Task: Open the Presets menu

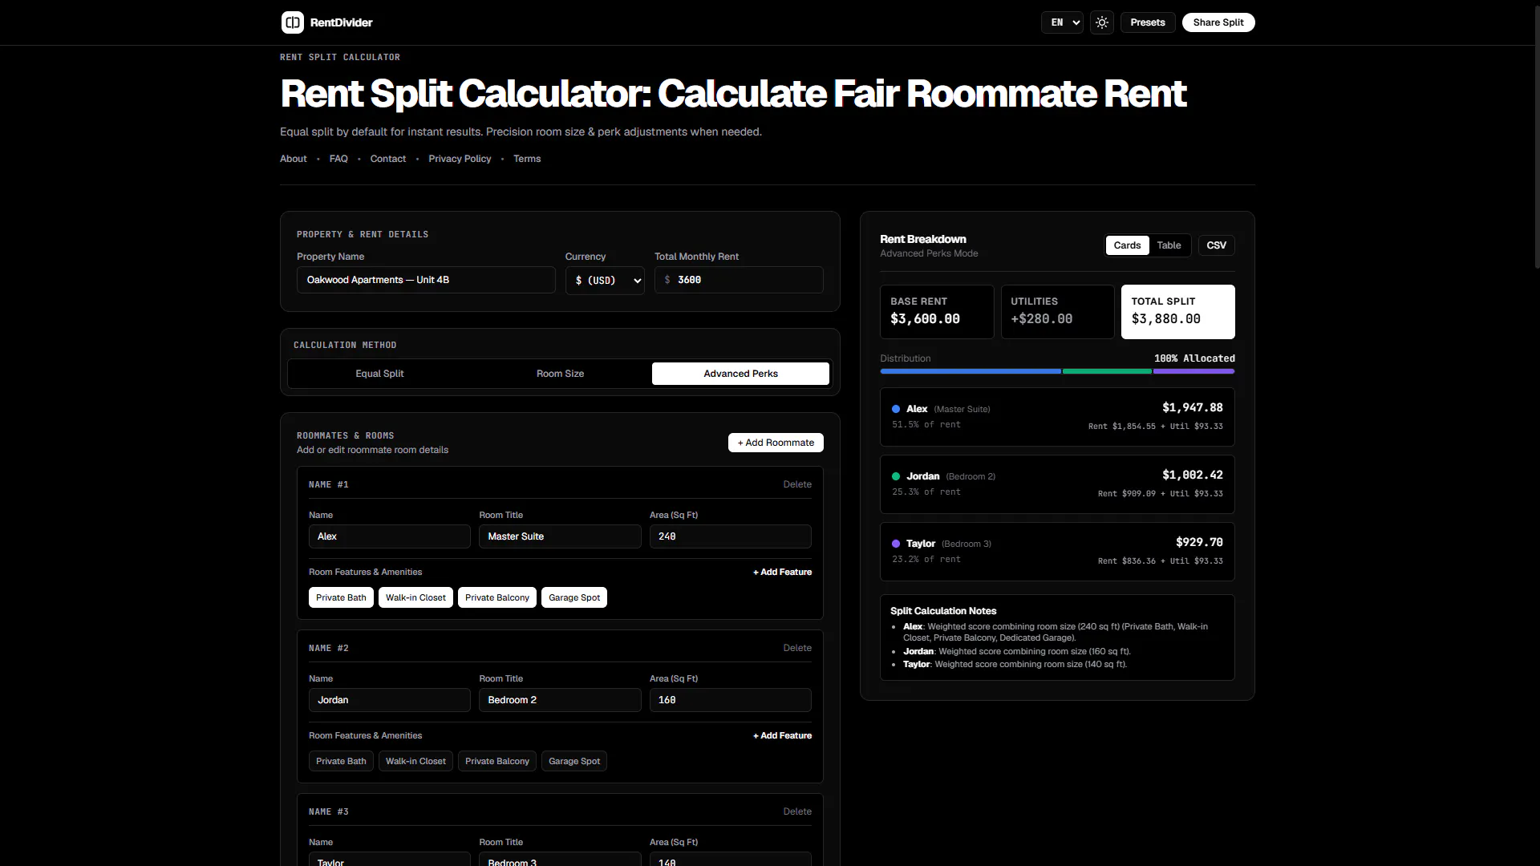Action: tap(1148, 22)
